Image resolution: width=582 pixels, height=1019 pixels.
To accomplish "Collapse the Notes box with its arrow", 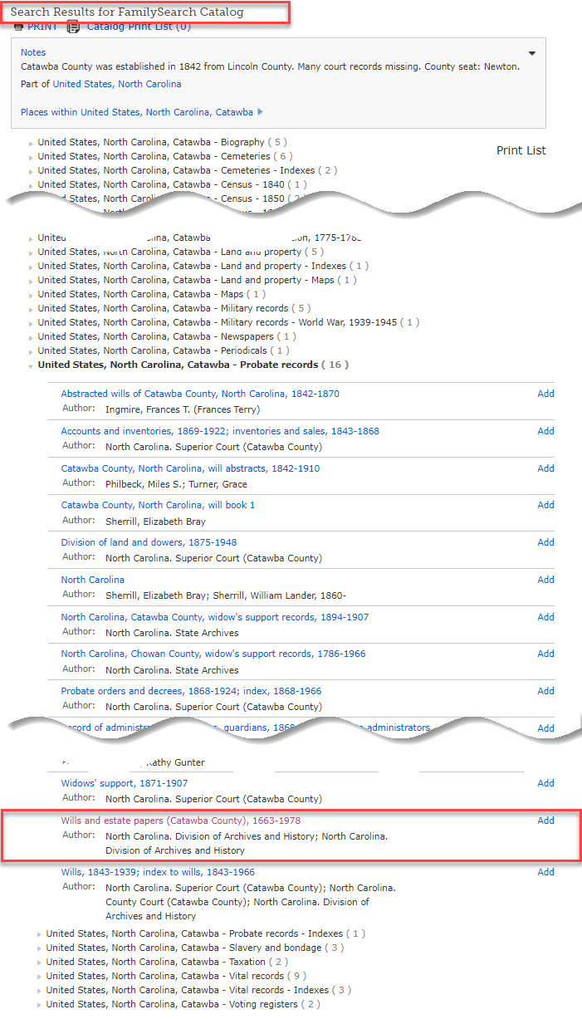I will coord(532,53).
